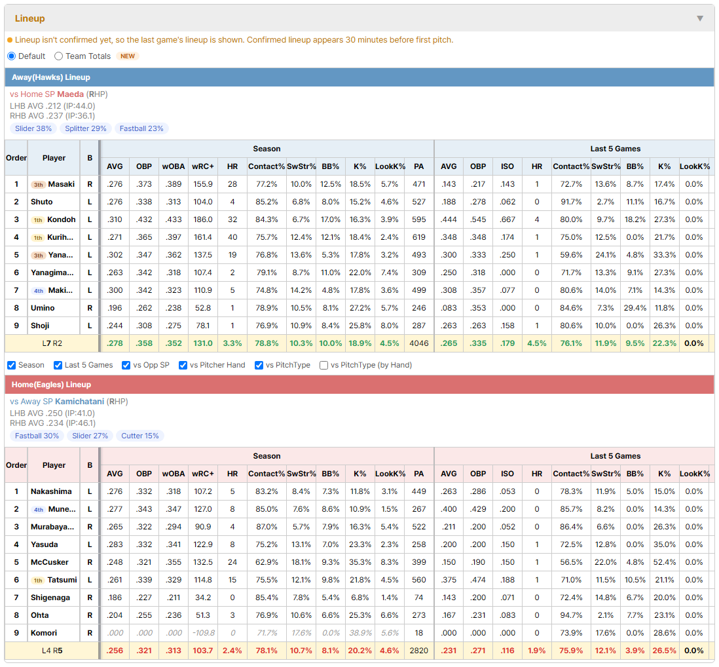
Task: Collapse the Lineup panel using the triangle
Action: coord(700,18)
